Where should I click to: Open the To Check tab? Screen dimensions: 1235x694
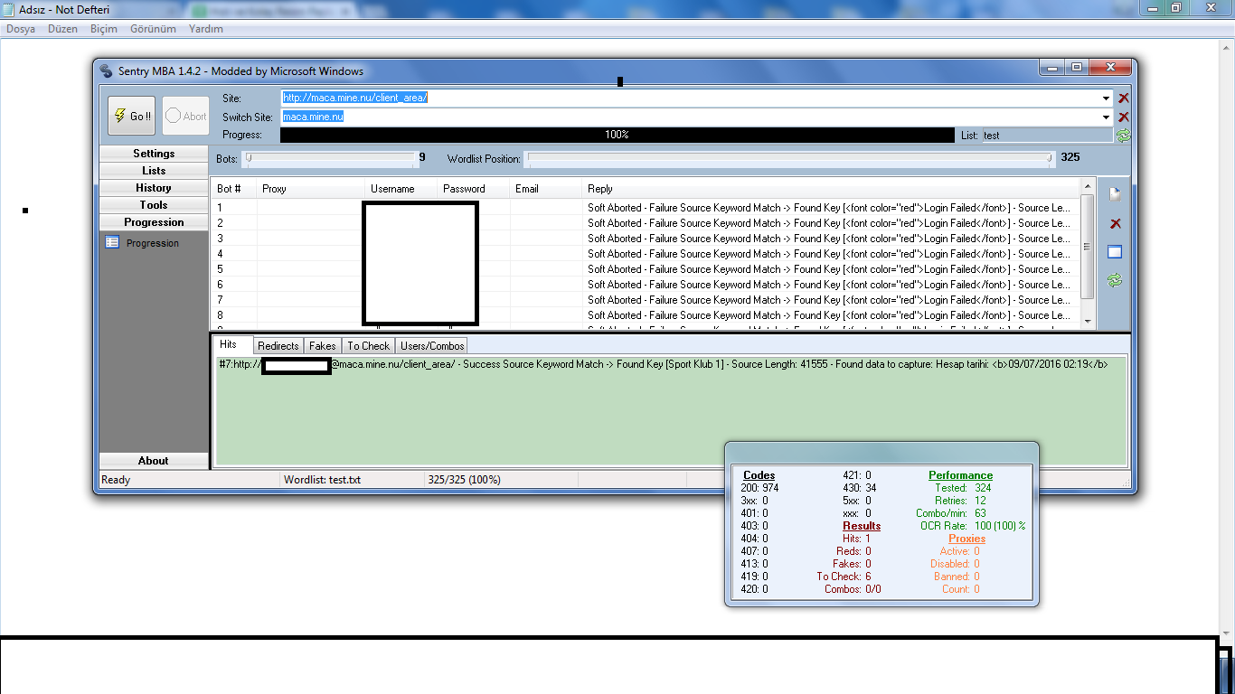point(368,345)
